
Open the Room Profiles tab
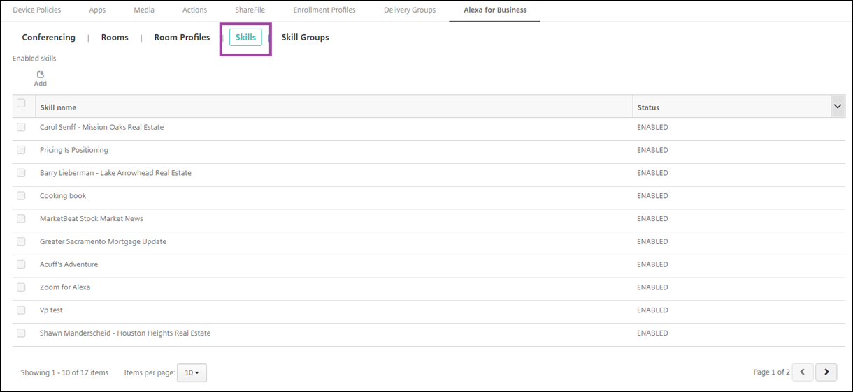click(182, 38)
